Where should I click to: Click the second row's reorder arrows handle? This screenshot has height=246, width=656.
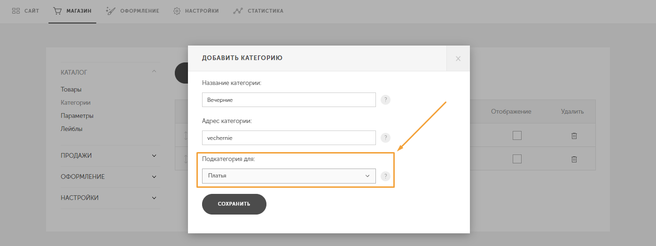coord(186,159)
